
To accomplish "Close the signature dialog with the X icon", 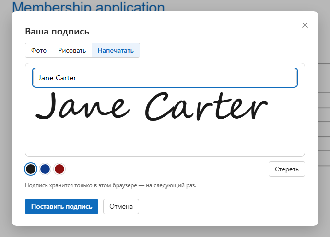I will point(305,25).
